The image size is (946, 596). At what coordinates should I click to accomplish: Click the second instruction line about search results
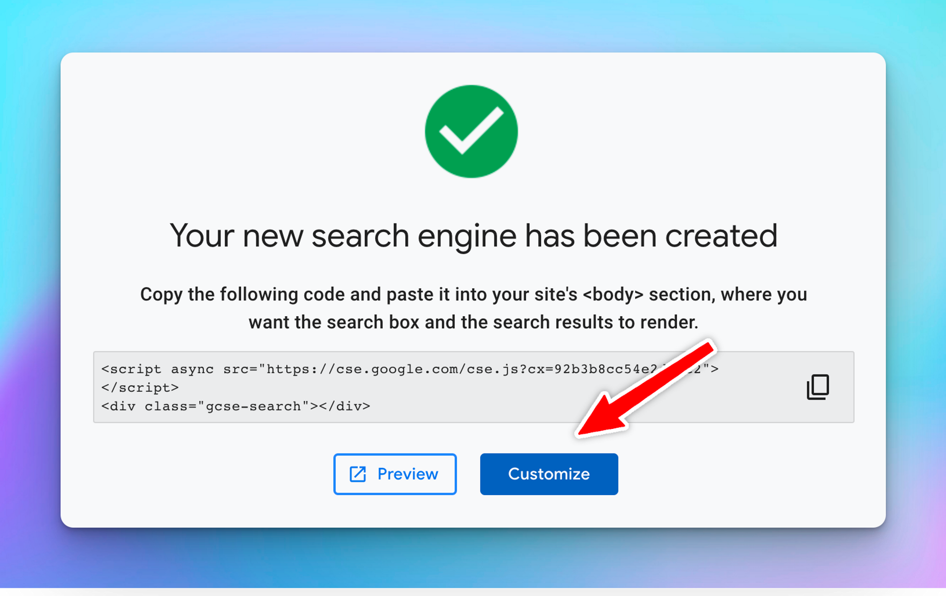(x=473, y=322)
